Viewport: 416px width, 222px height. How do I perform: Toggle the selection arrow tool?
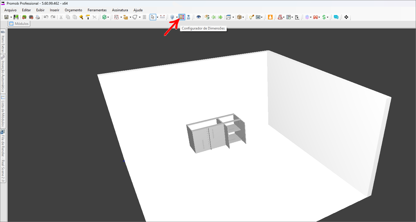153,17
